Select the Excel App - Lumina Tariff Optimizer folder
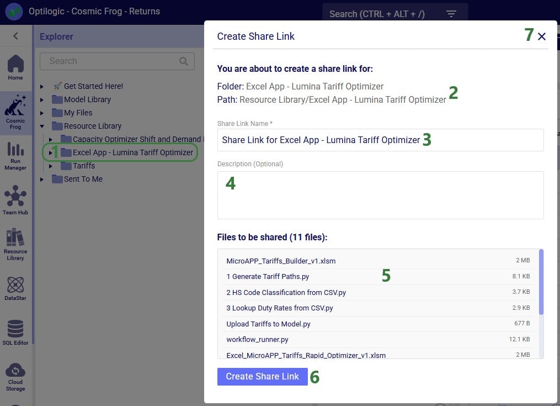The width and height of the screenshot is (560, 406). [x=133, y=152]
